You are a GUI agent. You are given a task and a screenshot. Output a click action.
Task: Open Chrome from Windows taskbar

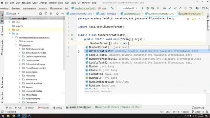click(x=13, y=116)
